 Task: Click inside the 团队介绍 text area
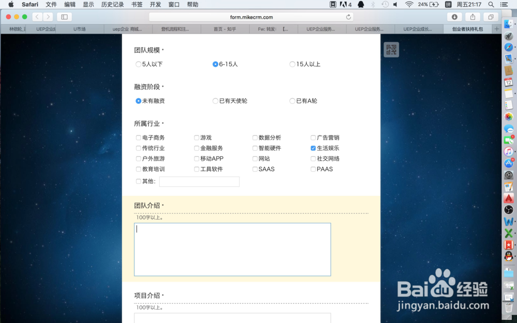(232, 248)
